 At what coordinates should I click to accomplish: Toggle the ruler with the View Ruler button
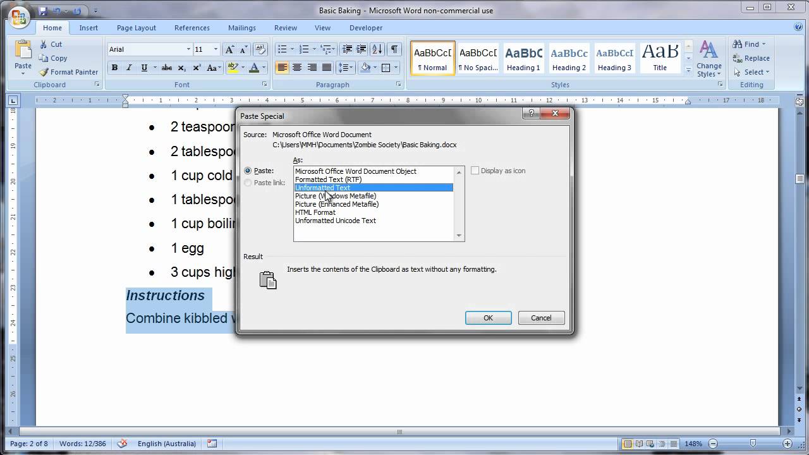pos(800,101)
